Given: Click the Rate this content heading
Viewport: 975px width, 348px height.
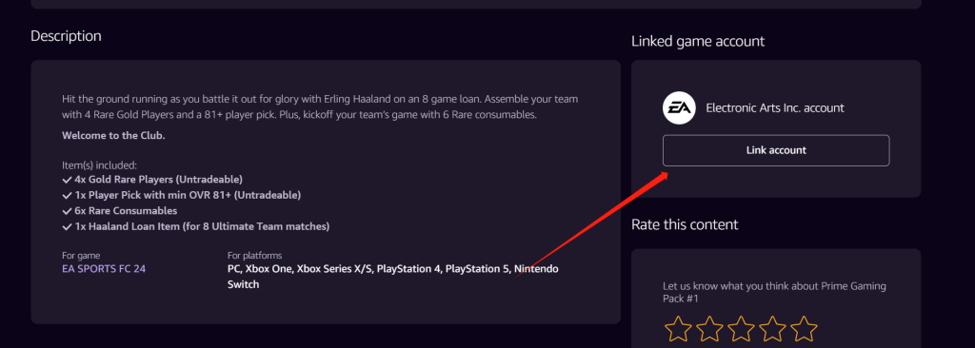Looking at the screenshot, I should coord(685,224).
